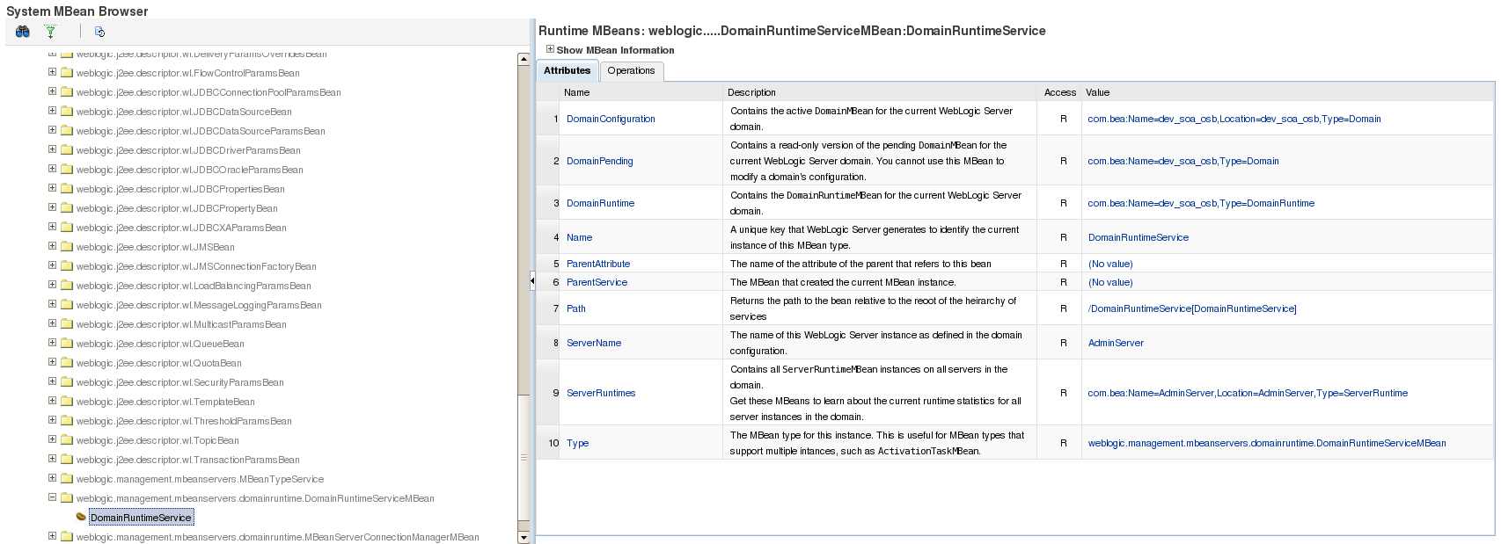This screenshot has width=1501, height=544.
Task: Click the binoculars Find icon
Action: coord(23,32)
